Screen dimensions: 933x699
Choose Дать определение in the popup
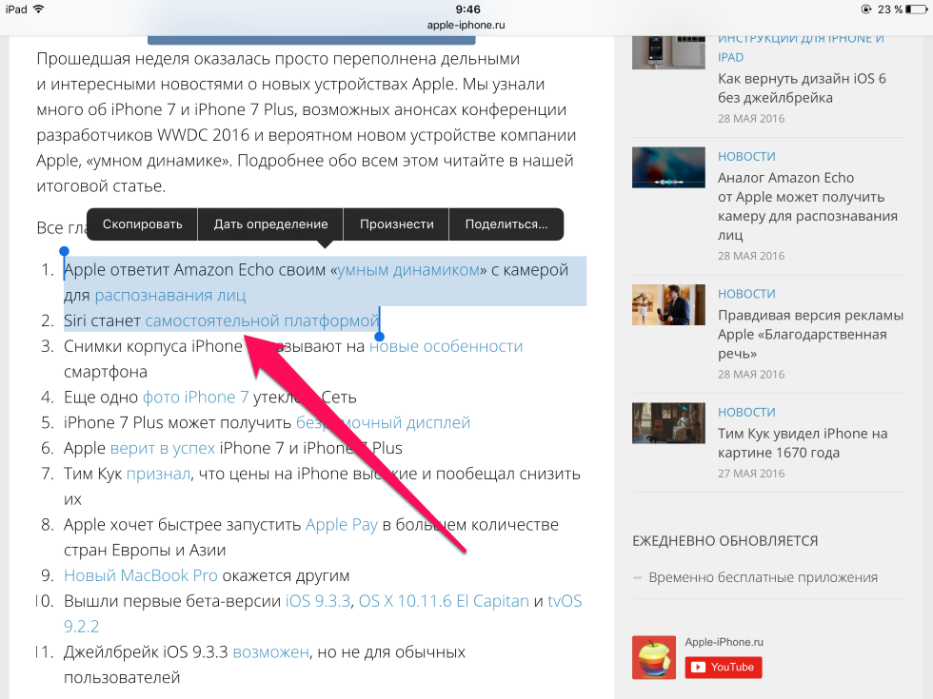pos(270,224)
